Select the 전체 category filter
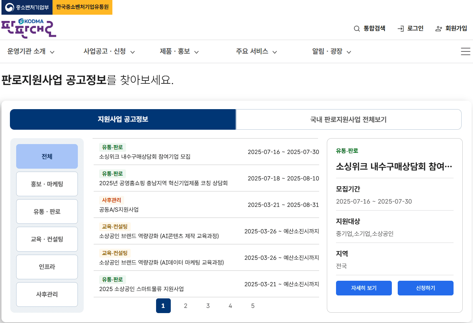Screen dimensions: 473x323 click(x=47, y=157)
